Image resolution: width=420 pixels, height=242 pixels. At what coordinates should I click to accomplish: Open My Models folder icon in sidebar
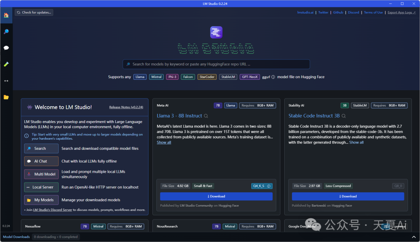(x=6, y=97)
